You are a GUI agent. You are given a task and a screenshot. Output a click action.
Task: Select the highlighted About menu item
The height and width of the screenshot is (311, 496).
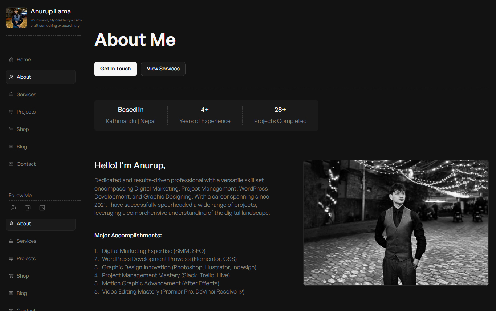[x=41, y=77]
